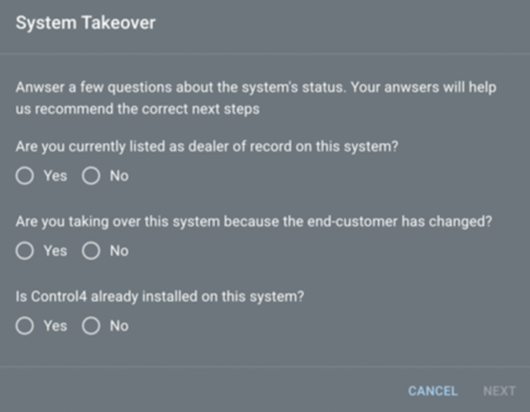Choose Yes radio for end-customer changed question

[25, 251]
